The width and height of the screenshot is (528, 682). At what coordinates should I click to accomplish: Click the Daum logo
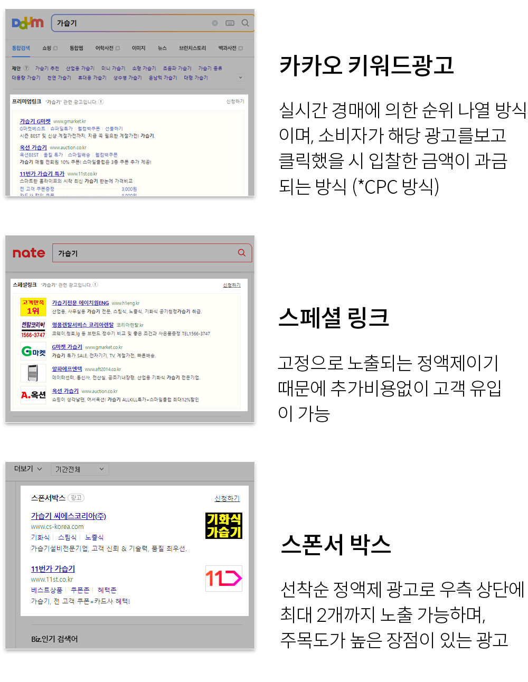tap(28, 23)
